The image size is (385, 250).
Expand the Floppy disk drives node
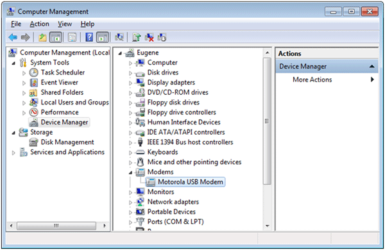click(x=131, y=103)
